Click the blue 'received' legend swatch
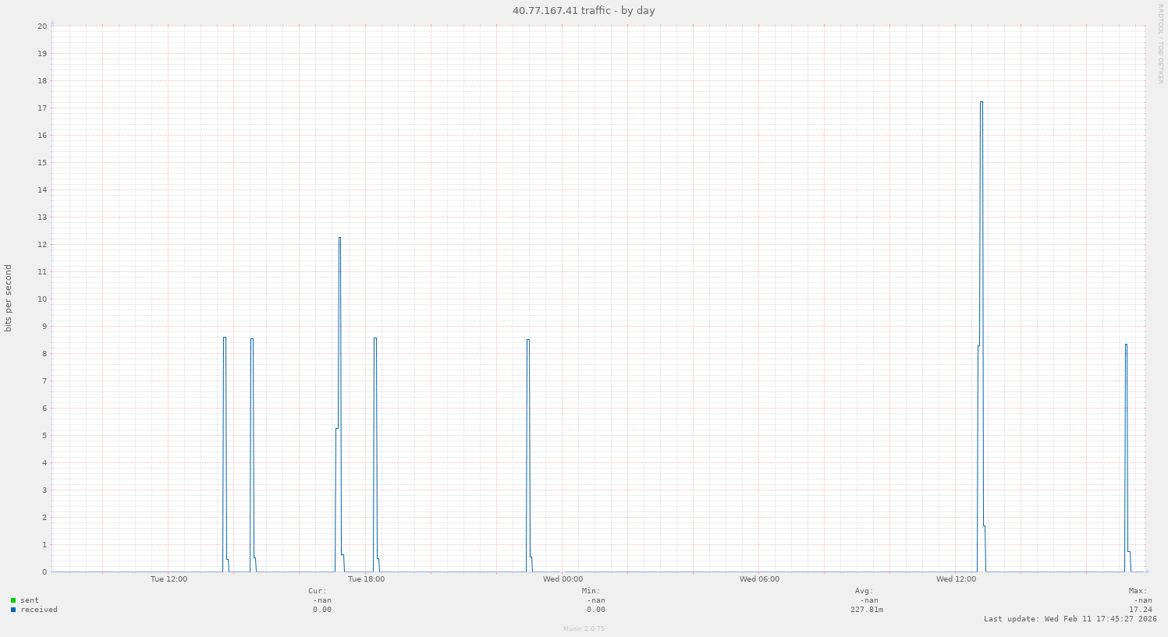 [13, 610]
